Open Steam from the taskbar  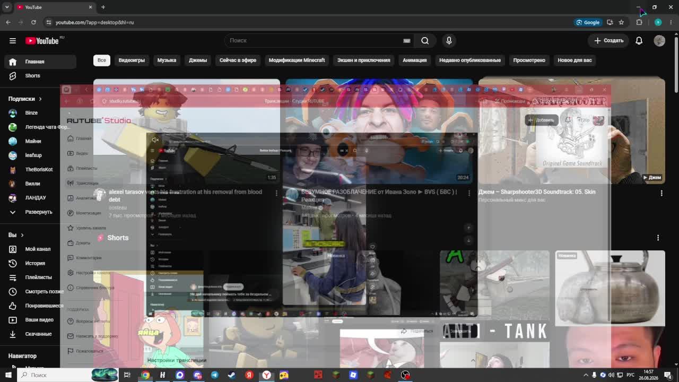pos(232,375)
